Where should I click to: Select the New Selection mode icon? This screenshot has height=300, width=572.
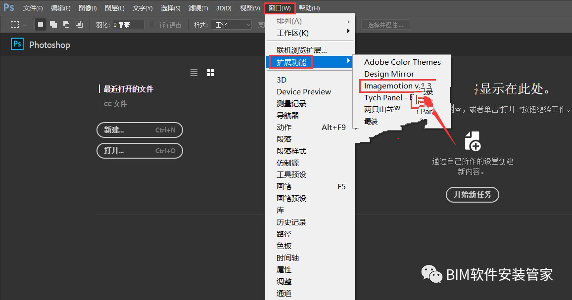pyautogui.click(x=41, y=24)
